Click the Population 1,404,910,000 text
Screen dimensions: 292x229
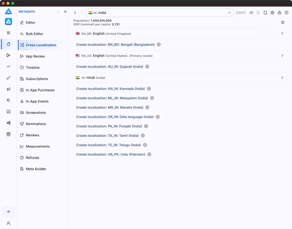click(x=92, y=21)
